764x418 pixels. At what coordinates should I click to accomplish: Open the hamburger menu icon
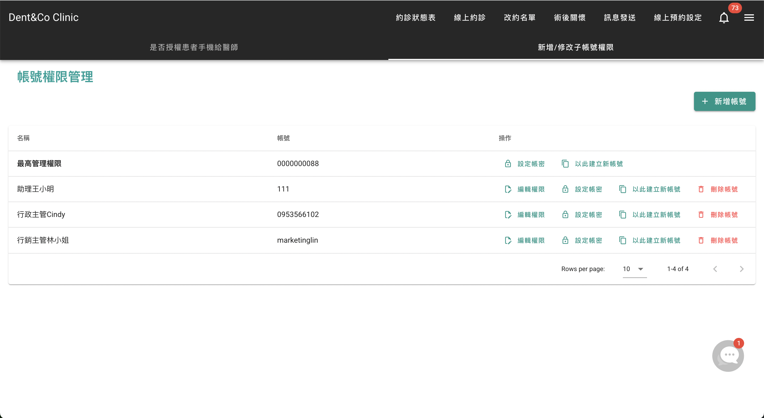pyautogui.click(x=749, y=18)
